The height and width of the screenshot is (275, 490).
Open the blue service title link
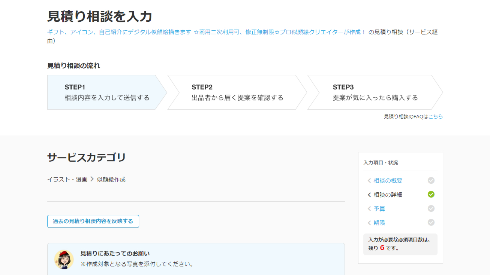[206, 32]
